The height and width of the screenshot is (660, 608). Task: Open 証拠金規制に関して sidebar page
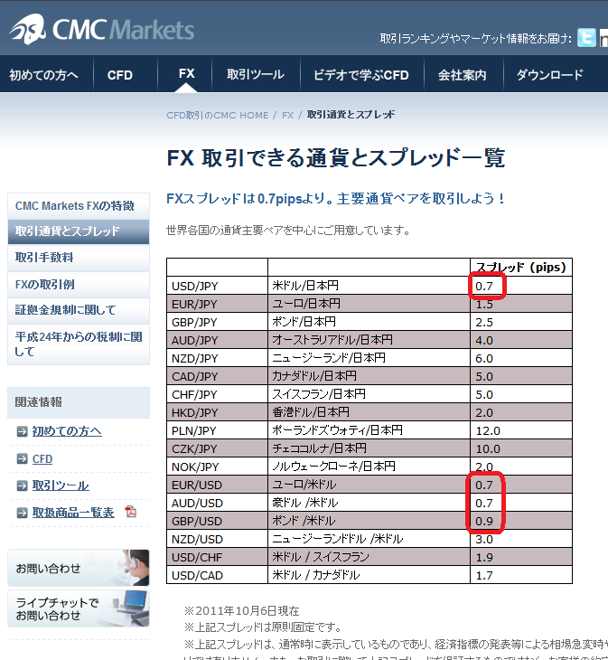click(x=66, y=310)
